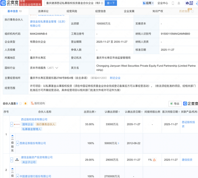Click the bell alert icon beside 合伙人信息
The width and height of the screenshot is (198, 178).
tap(25, 104)
